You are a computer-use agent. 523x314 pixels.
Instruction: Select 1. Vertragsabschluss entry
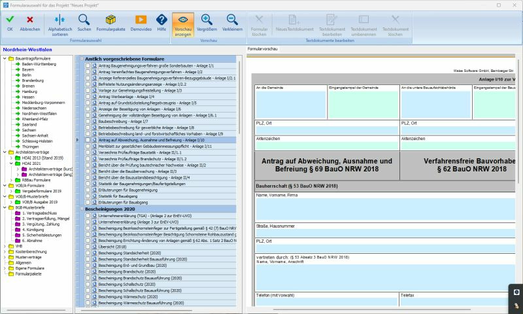39,213
